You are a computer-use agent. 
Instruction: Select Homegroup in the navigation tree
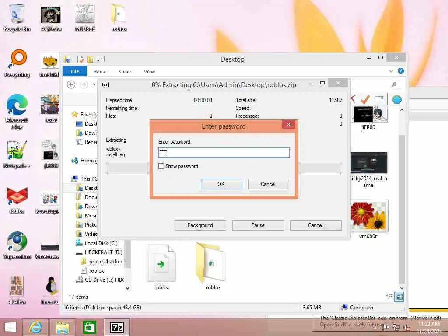(84, 160)
